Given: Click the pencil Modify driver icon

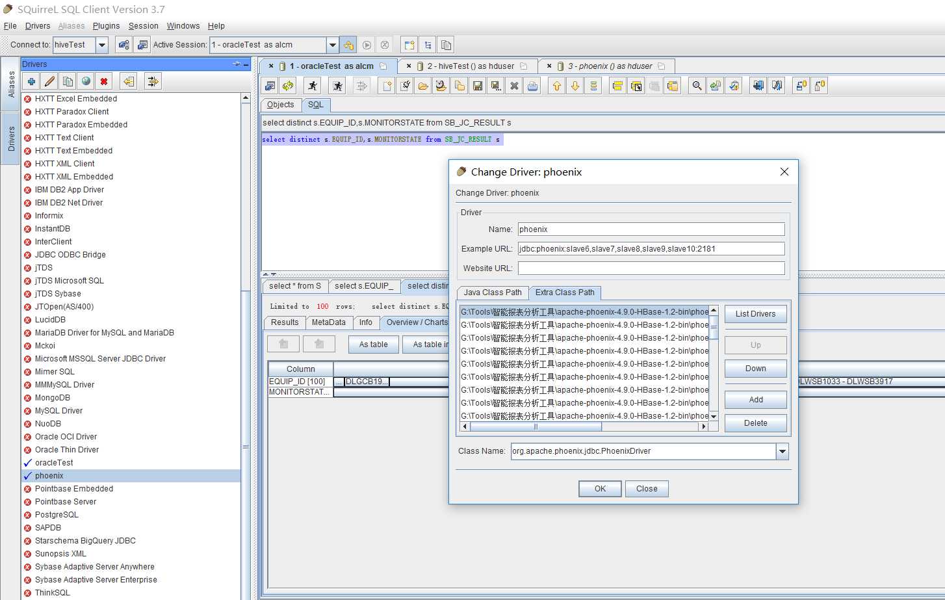Looking at the screenshot, I should tap(49, 81).
